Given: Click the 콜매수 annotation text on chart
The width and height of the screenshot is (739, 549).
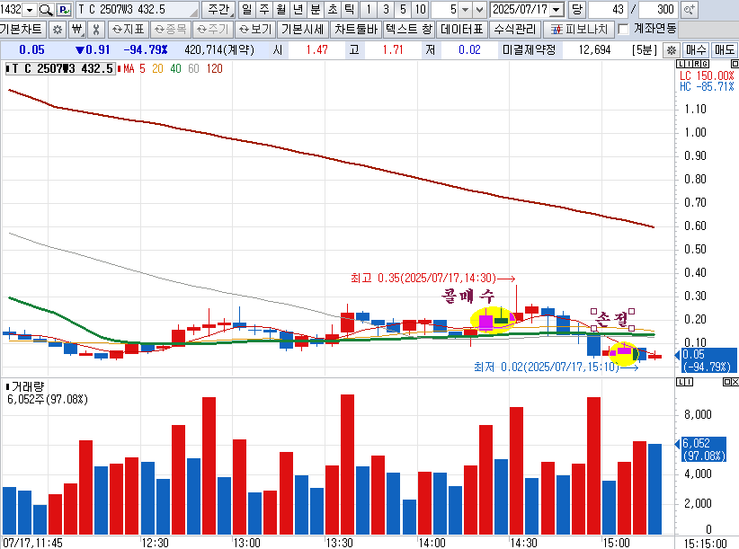Looking at the screenshot, I should 468,297.
